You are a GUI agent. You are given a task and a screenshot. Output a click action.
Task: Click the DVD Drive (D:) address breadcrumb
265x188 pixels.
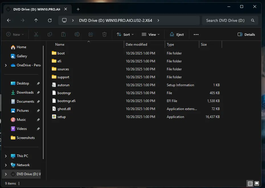tap(116, 20)
